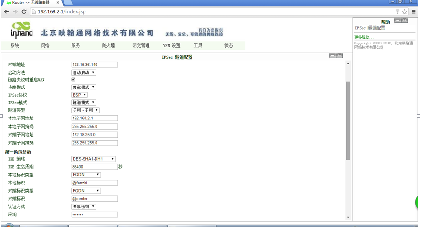Close the Router browser tab
The width and height of the screenshot is (426, 227).
coord(58,2)
